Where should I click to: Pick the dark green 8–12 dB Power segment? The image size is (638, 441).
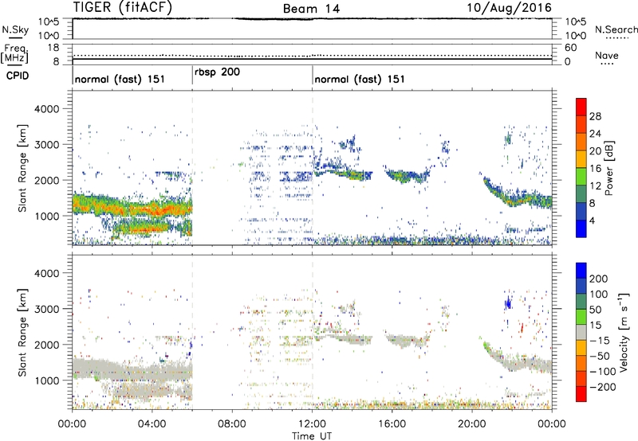pos(581,194)
